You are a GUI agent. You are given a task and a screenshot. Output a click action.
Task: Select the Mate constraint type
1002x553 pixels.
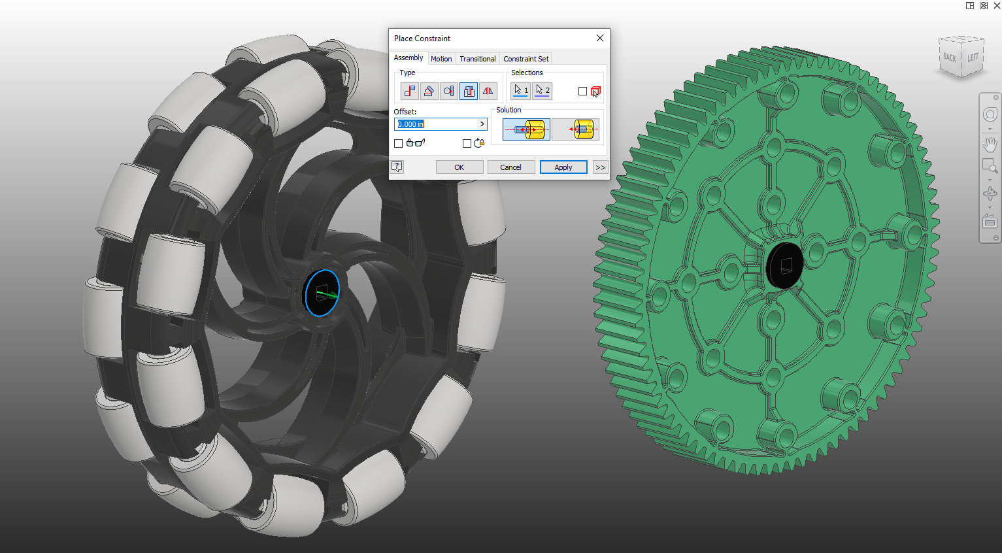410,91
